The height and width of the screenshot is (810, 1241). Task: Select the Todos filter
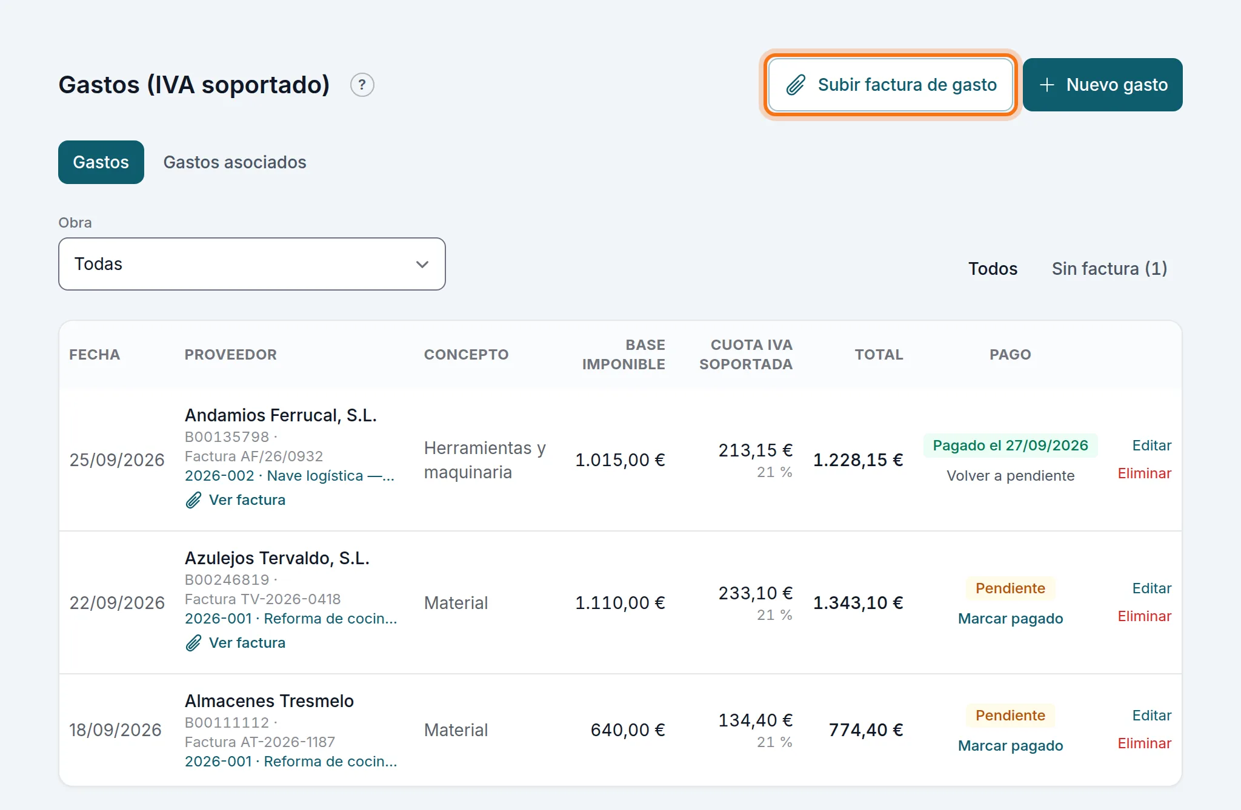tap(993, 269)
